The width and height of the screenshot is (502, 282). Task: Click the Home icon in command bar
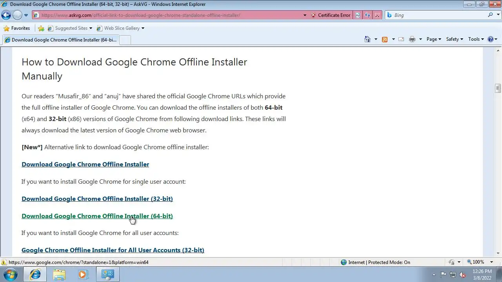(367, 39)
